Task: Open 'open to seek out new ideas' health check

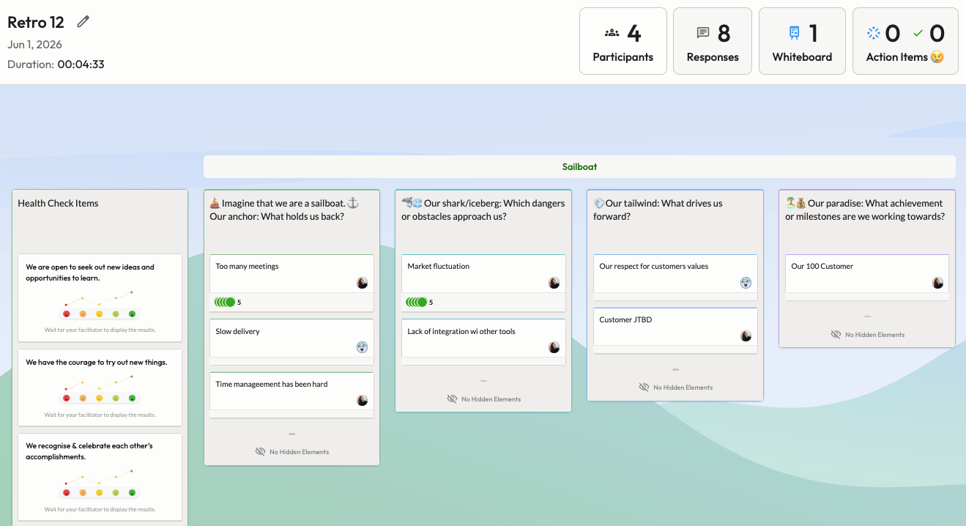Action: pos(100,297)
